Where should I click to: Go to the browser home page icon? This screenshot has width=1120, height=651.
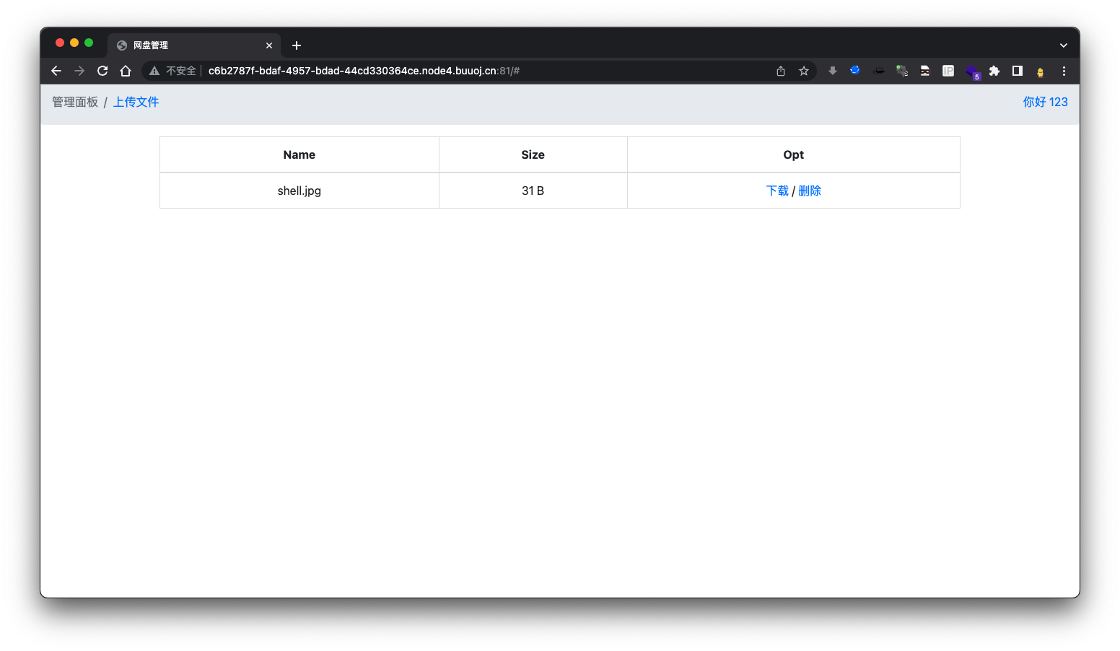point(126,71)
